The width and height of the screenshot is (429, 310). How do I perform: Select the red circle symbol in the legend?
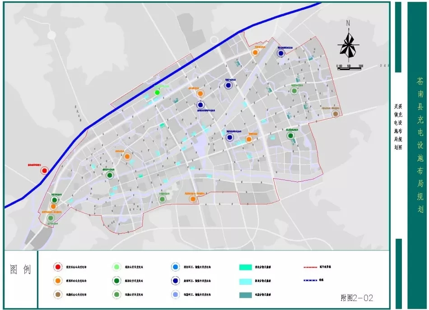pos(57,267)
